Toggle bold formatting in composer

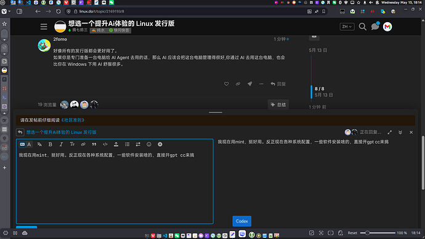pyautogui.click(x=50, y=144)
